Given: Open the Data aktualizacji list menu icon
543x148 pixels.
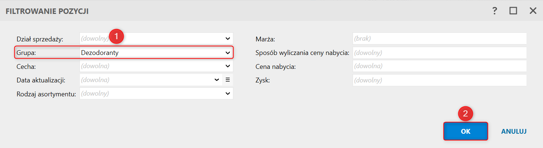Looking at the screenshot, I should [x=228, y=80].
